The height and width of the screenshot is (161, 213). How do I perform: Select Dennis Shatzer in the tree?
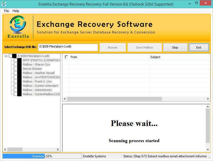point(32,69)
